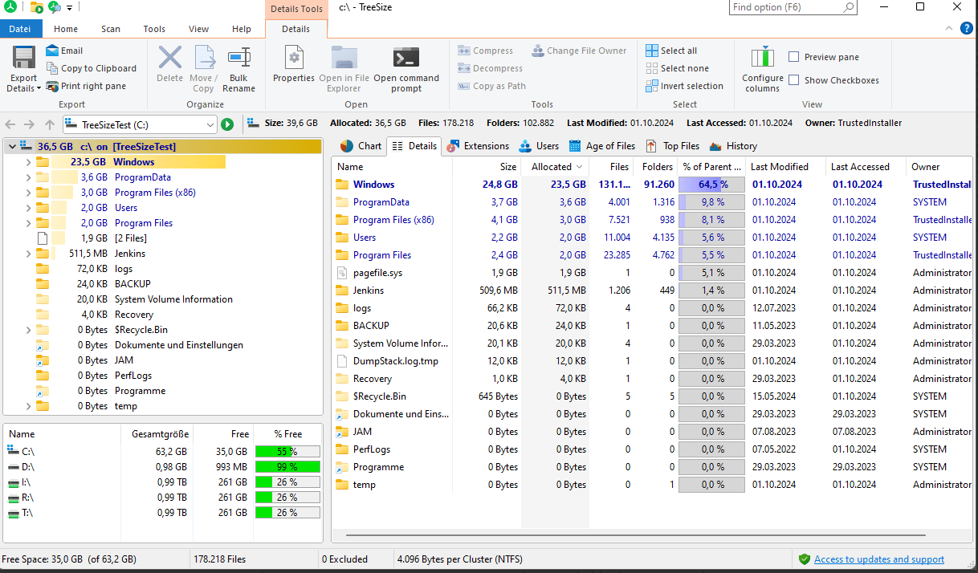This screenshot has width=978, height=573.
Task: Enable the Show Checkboxes option
Action: [x=794, y=80]
